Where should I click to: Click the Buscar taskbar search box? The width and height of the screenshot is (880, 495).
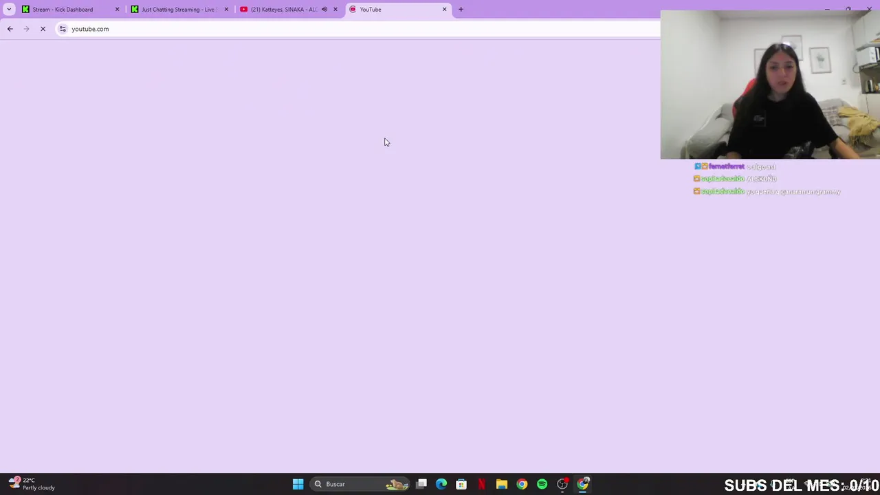click(359, 484)
